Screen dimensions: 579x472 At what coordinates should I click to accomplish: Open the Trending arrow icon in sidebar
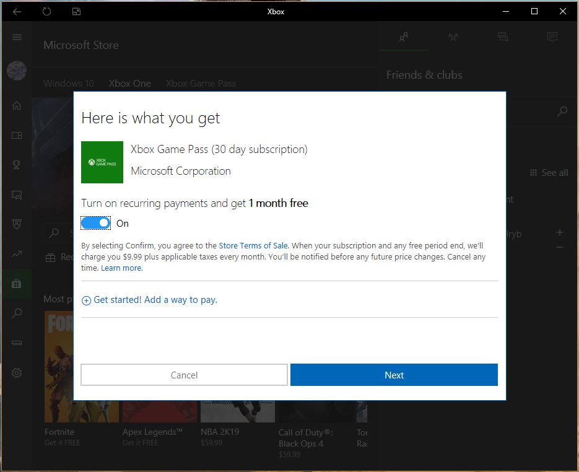pyautogui.click(x=17, y=253)
